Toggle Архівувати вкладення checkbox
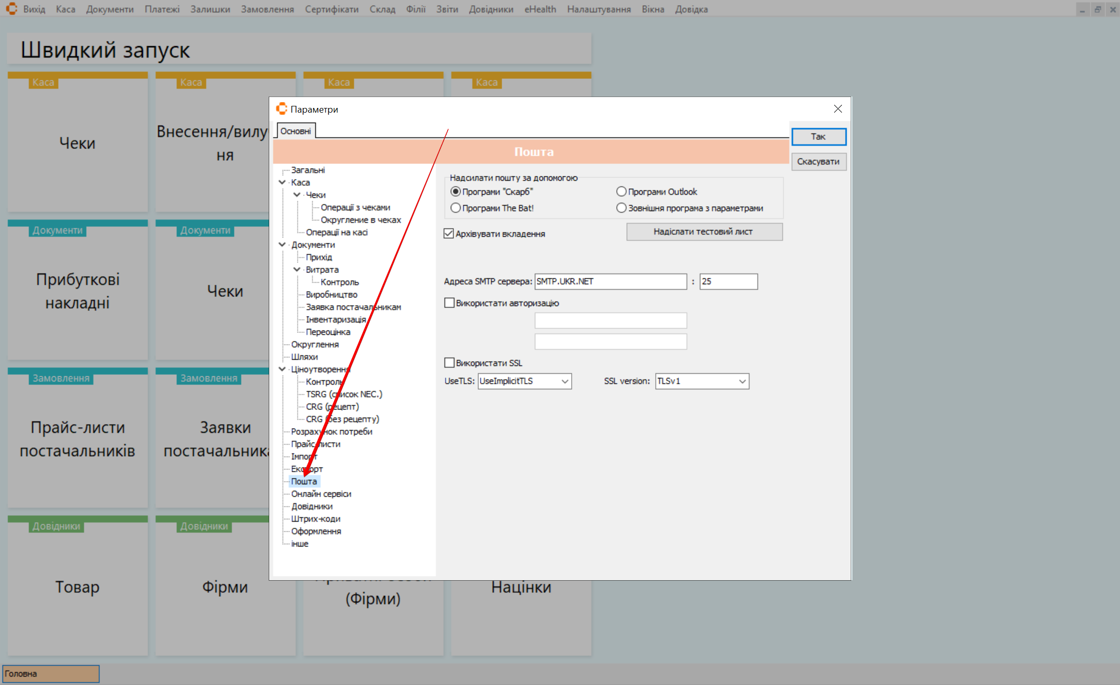Screen dimensions: 1120x685 (x=449, y=234)
